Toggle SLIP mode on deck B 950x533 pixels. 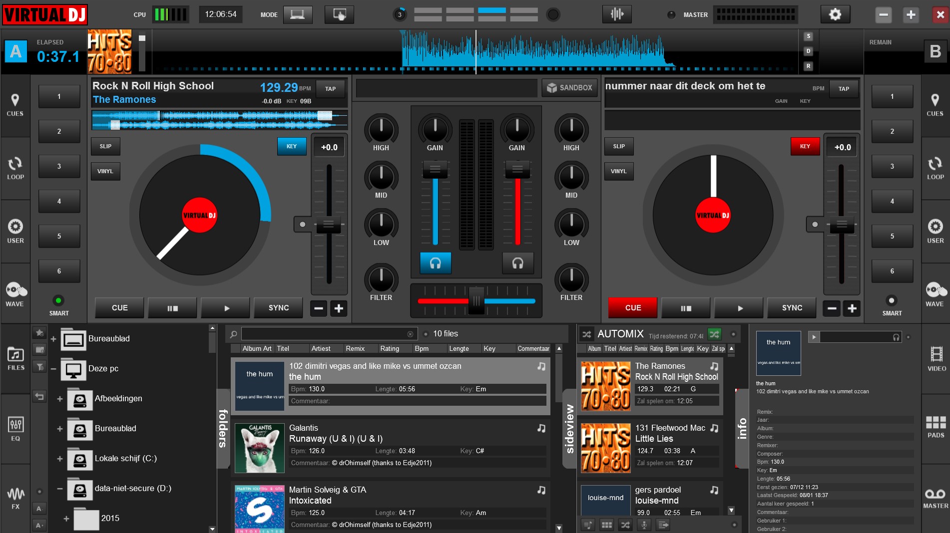tap(619, 146)
